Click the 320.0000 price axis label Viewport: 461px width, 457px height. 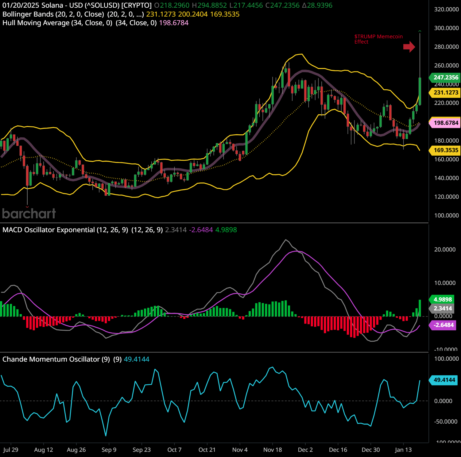point(447,9)
